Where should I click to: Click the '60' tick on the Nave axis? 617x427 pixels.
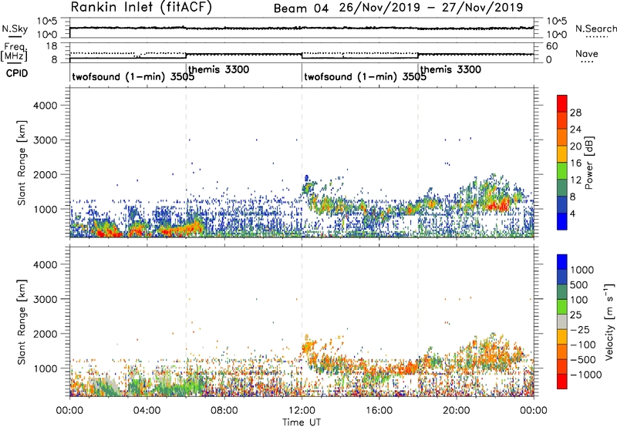coord(551,46)
